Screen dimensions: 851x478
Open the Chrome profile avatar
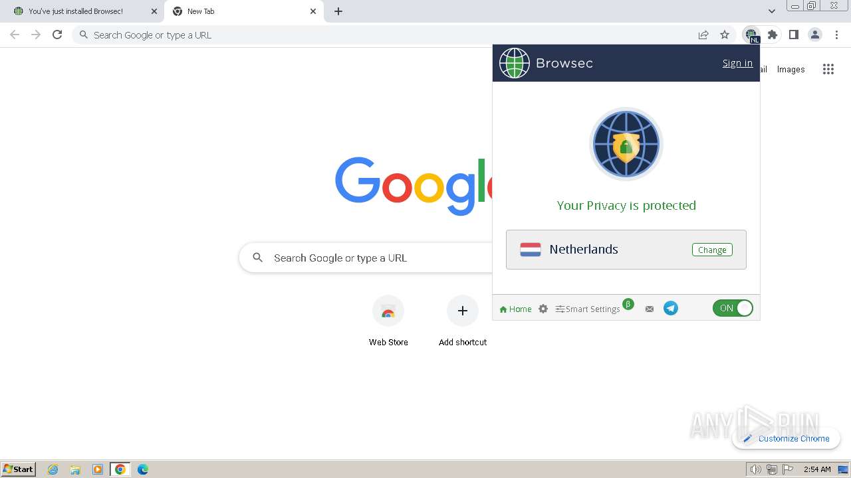click(x=815, y=35)
